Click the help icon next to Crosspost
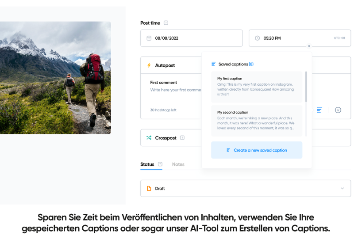 [182, 138]
